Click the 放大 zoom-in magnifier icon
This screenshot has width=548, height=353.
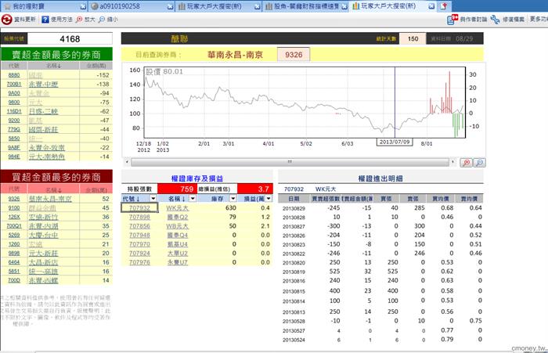(79, 20)
